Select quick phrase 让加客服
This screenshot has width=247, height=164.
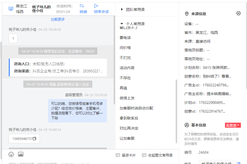(x=127, y=138)
